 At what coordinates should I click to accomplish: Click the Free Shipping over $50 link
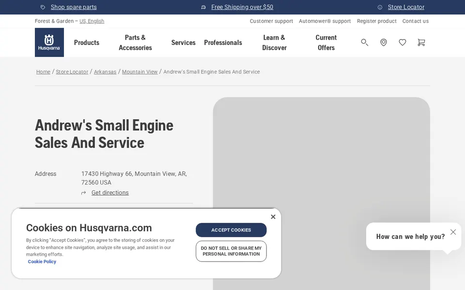click(242, 7)
